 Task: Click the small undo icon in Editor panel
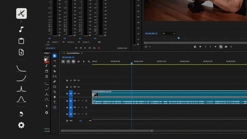(x=47, y=106)
